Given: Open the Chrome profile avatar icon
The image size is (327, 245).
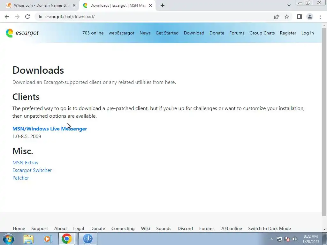Looking at the screenshot, I should [310, 17].
